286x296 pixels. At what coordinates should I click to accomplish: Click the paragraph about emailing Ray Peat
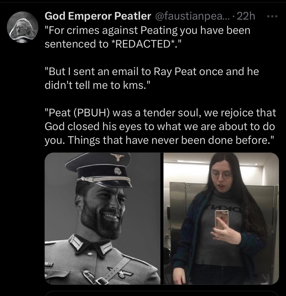152,78
